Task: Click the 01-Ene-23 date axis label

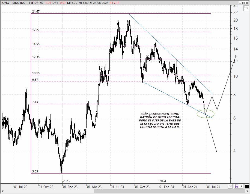Action: tap(70, 187)
